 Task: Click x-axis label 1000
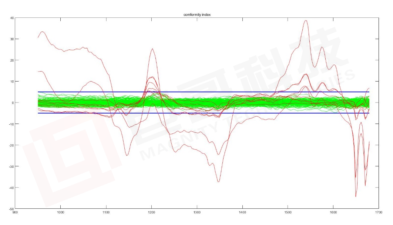click(x=61, y=212)
